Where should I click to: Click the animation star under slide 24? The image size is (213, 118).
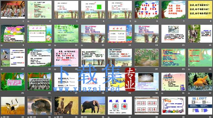tap(189, 69)
